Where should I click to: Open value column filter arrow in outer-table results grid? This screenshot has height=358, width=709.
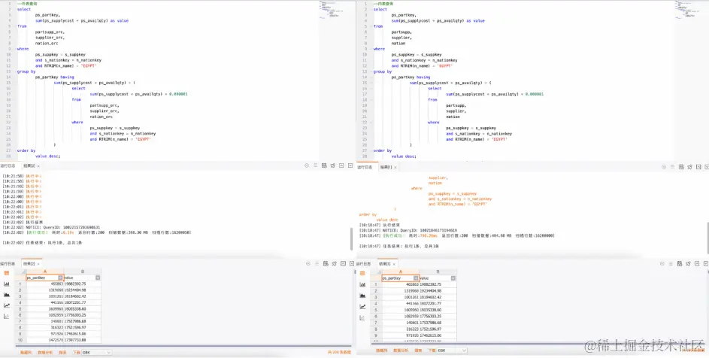(x=98, y=278)
